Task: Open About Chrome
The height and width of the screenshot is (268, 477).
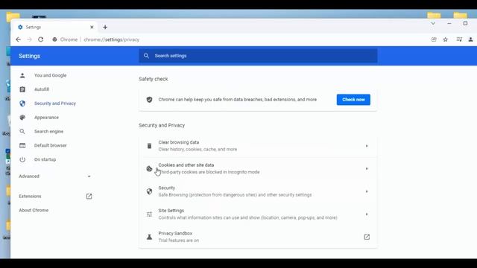Action: [x=34, y=210]
